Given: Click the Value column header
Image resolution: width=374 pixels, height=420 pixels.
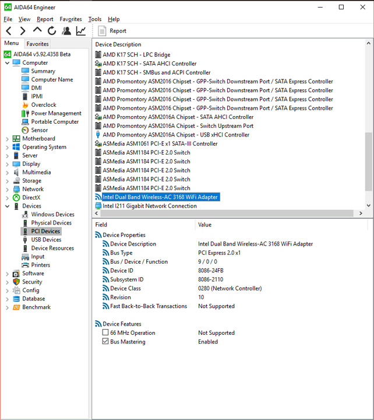Looking at the screenshot, I should point(204,225).
